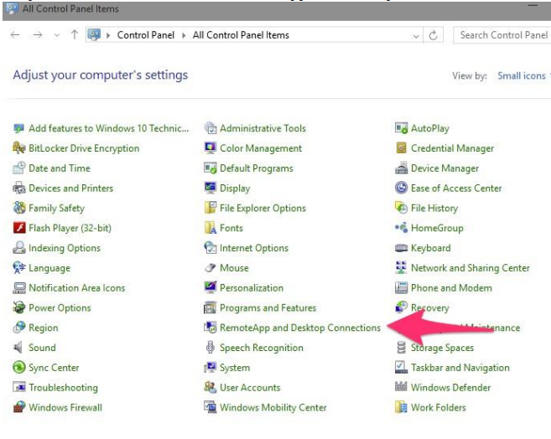Select the Windows Defender icon

tap(402, 388)
